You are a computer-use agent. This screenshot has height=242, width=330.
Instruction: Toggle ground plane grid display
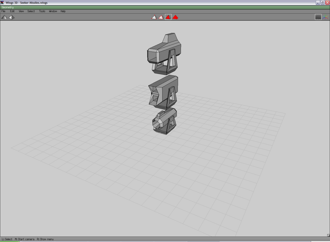[x=318, y=17]
